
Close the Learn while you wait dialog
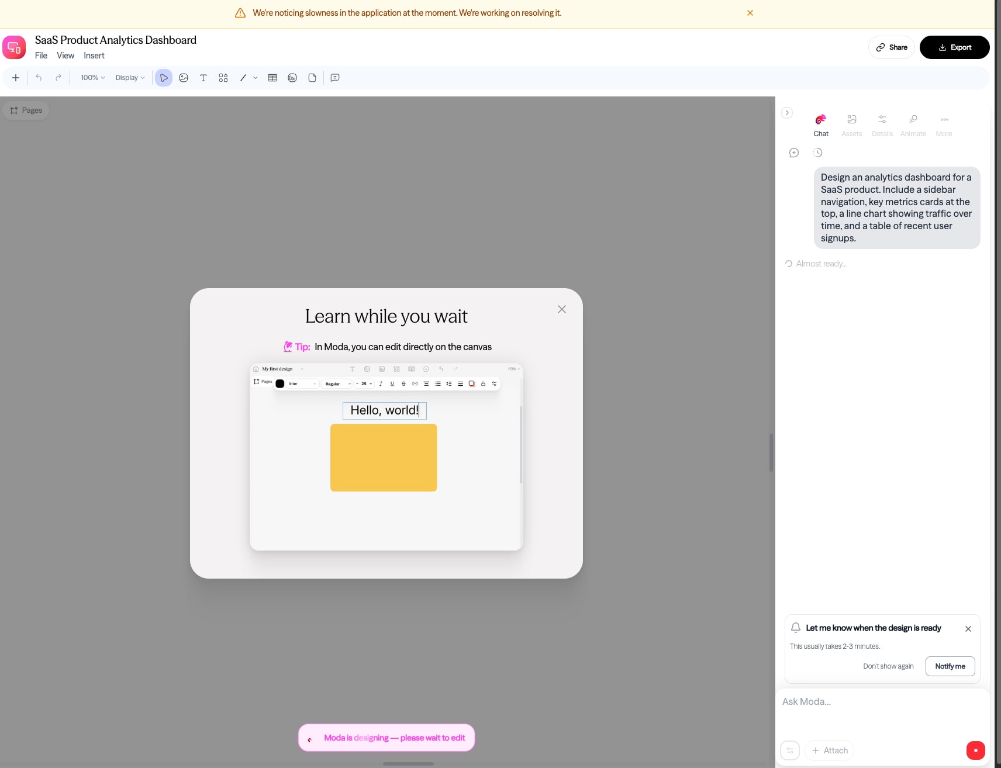click(562, 309)
